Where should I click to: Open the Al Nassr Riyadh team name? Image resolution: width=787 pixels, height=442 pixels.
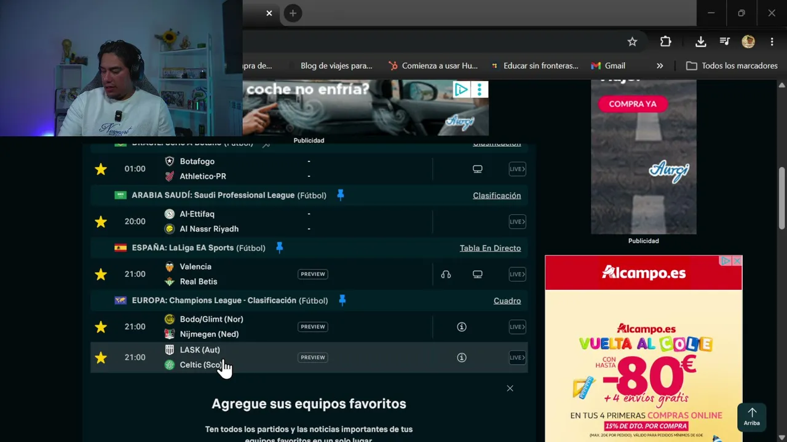[209, 229]
